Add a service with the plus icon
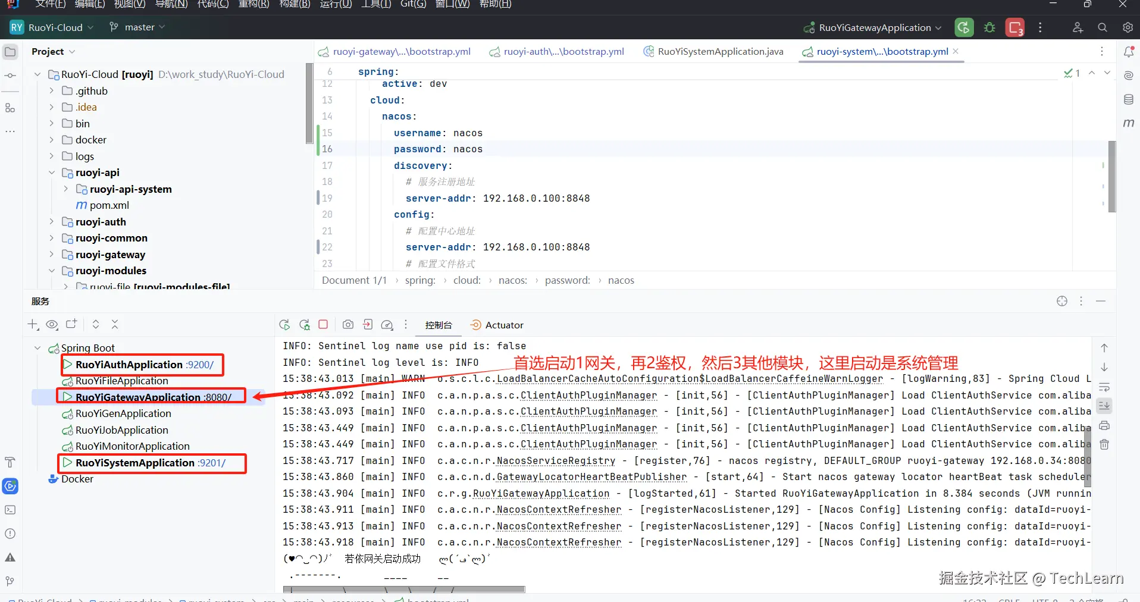1140x602 pixels. [33, 324]
